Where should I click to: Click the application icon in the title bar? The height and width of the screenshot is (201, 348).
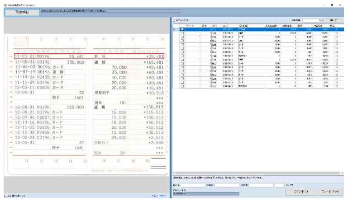pos(5,5)
